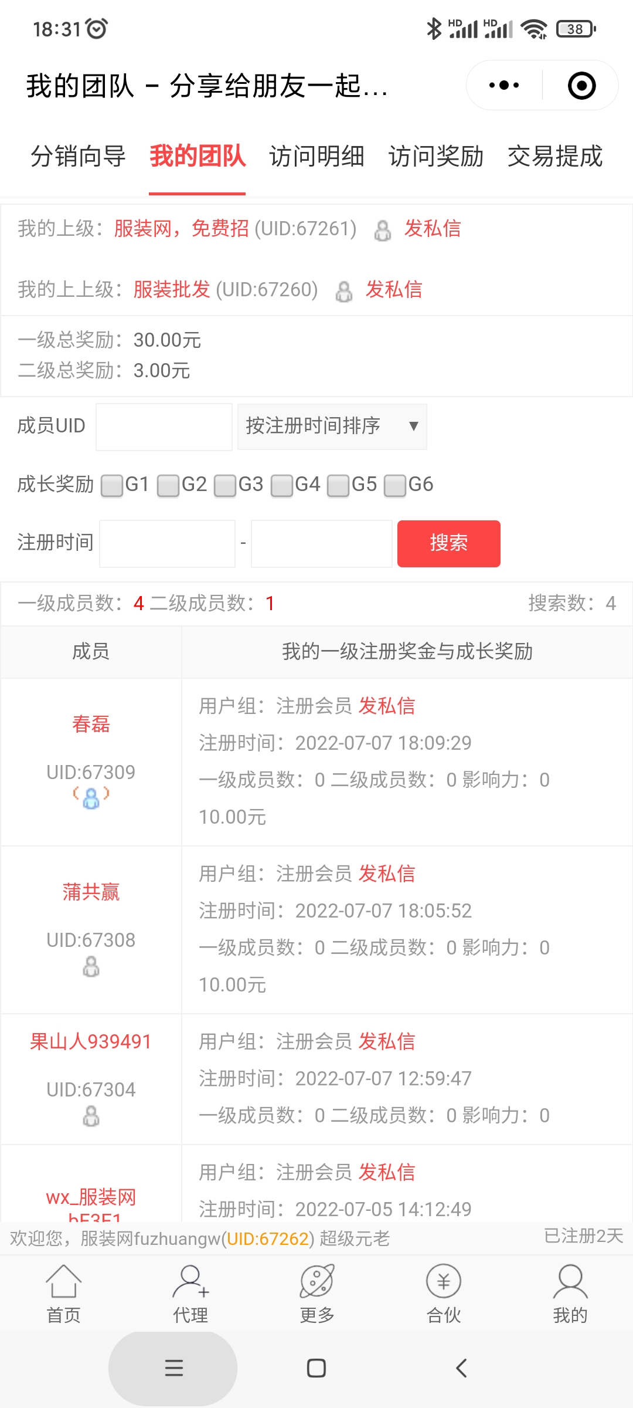Click the 成员UID input field
633x1408 pixels.
tap(164, 427)
